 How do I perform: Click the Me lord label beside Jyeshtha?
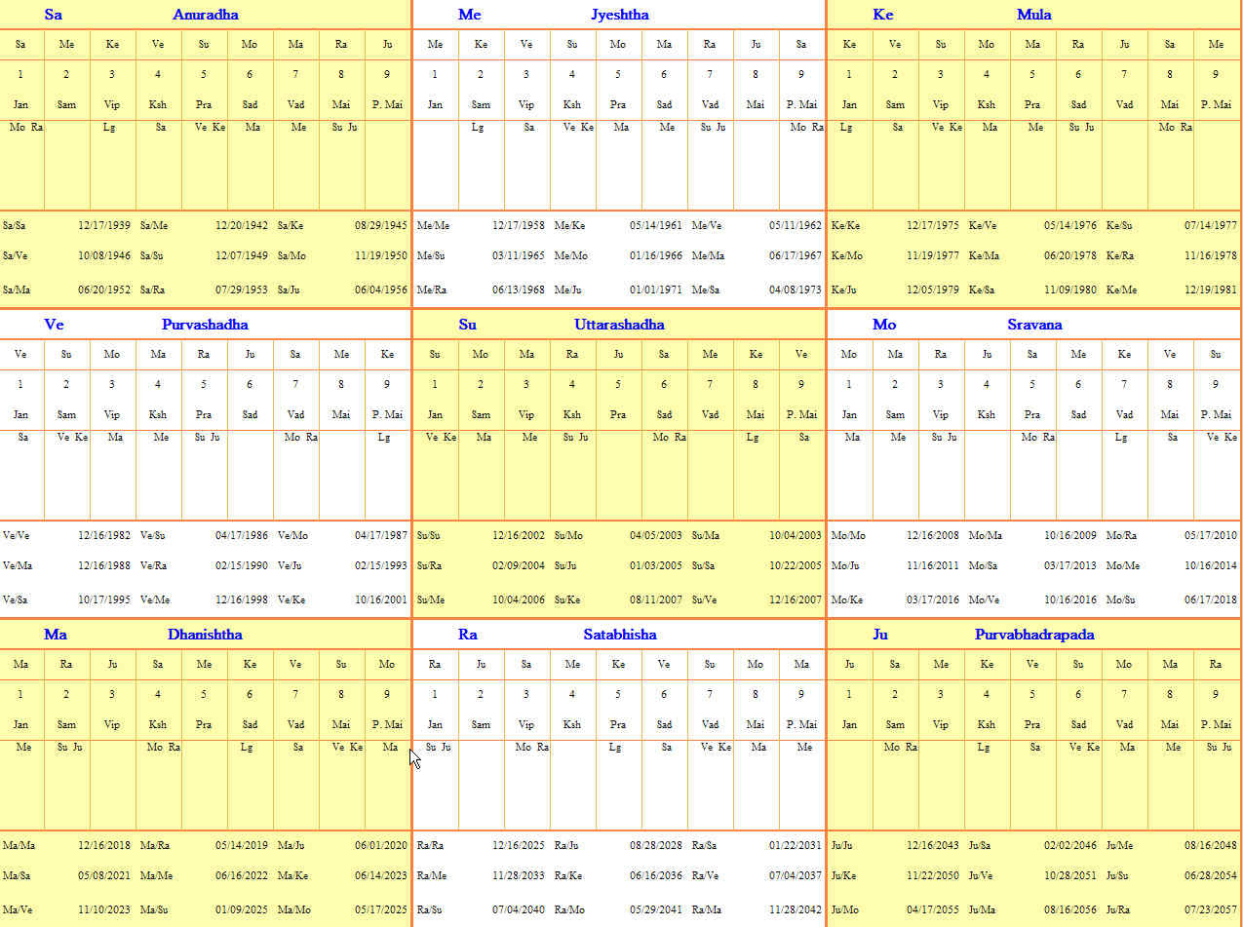tap(469, 15)
